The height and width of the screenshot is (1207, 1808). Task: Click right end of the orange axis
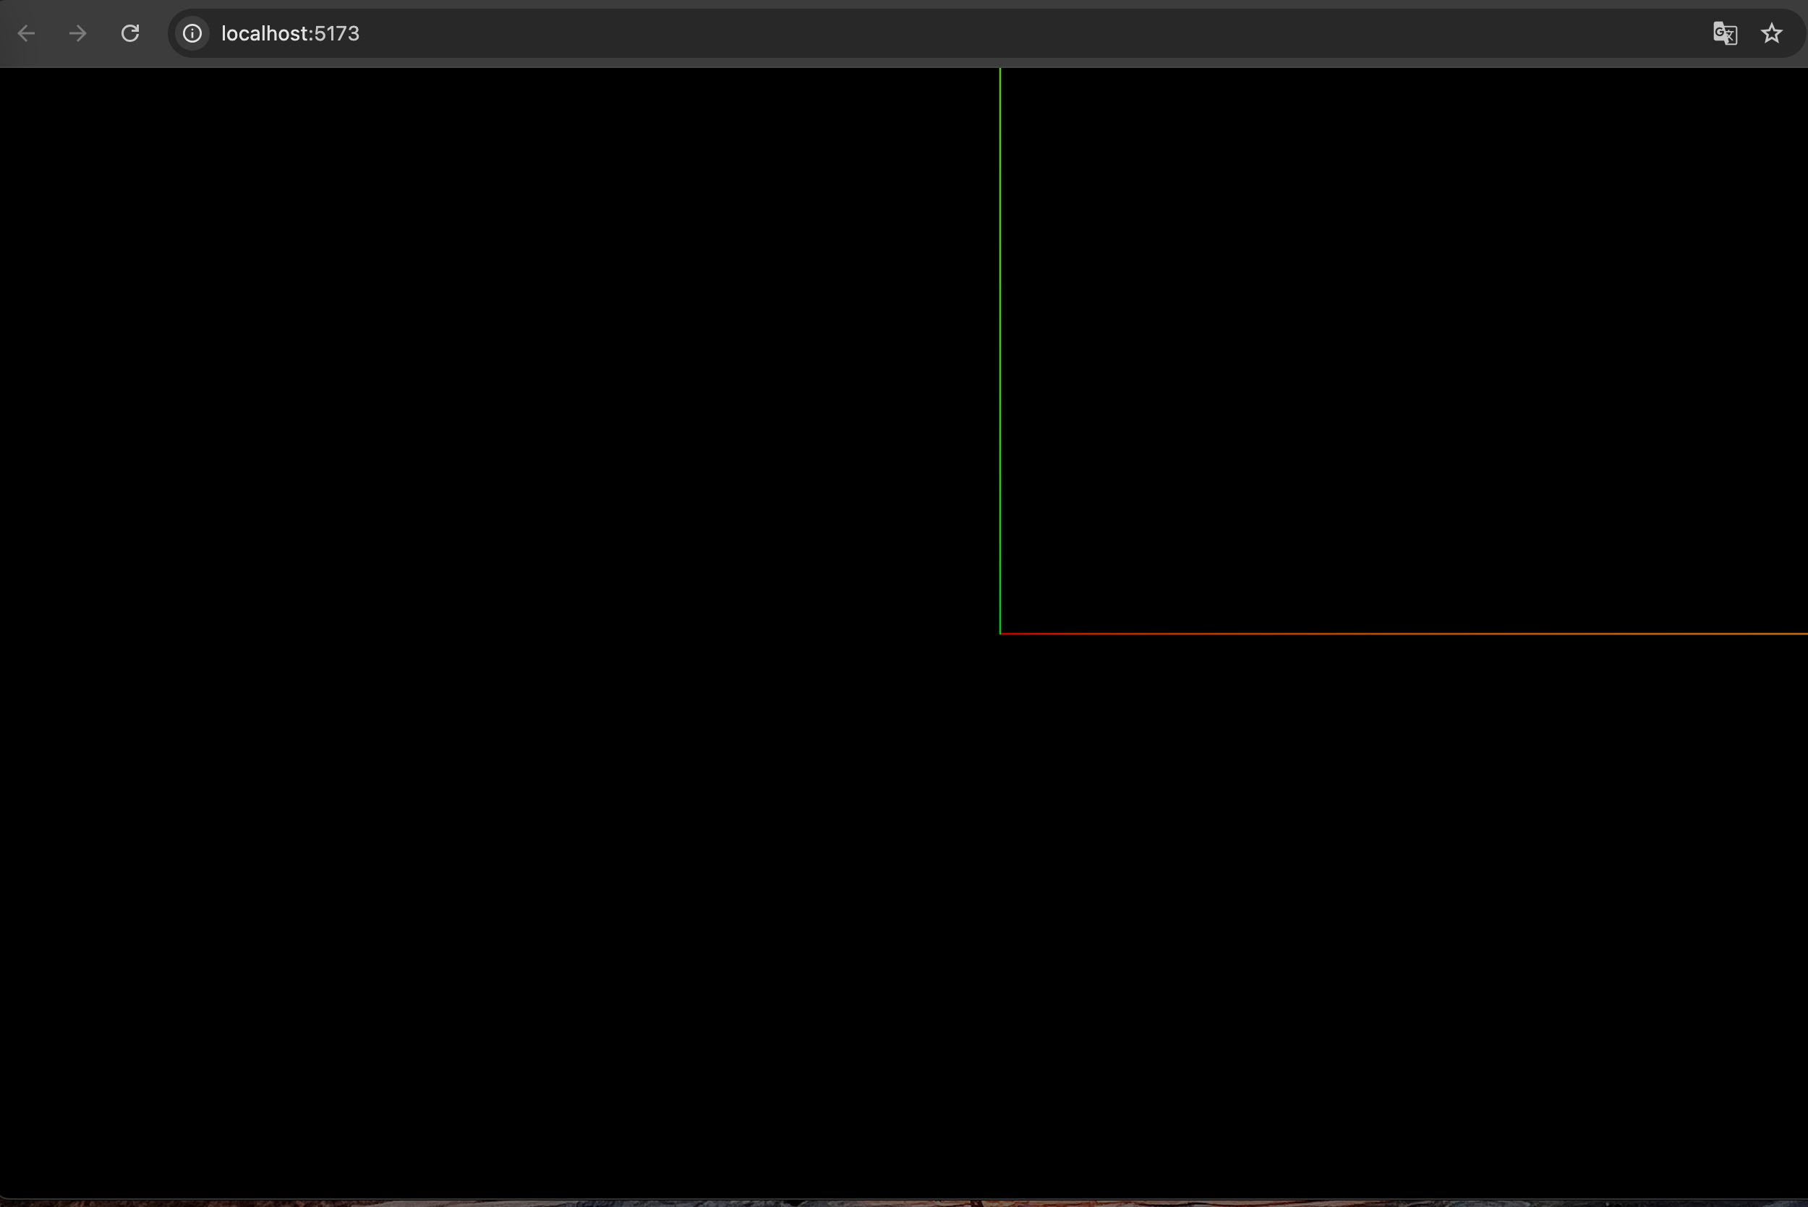[1804, 634]
